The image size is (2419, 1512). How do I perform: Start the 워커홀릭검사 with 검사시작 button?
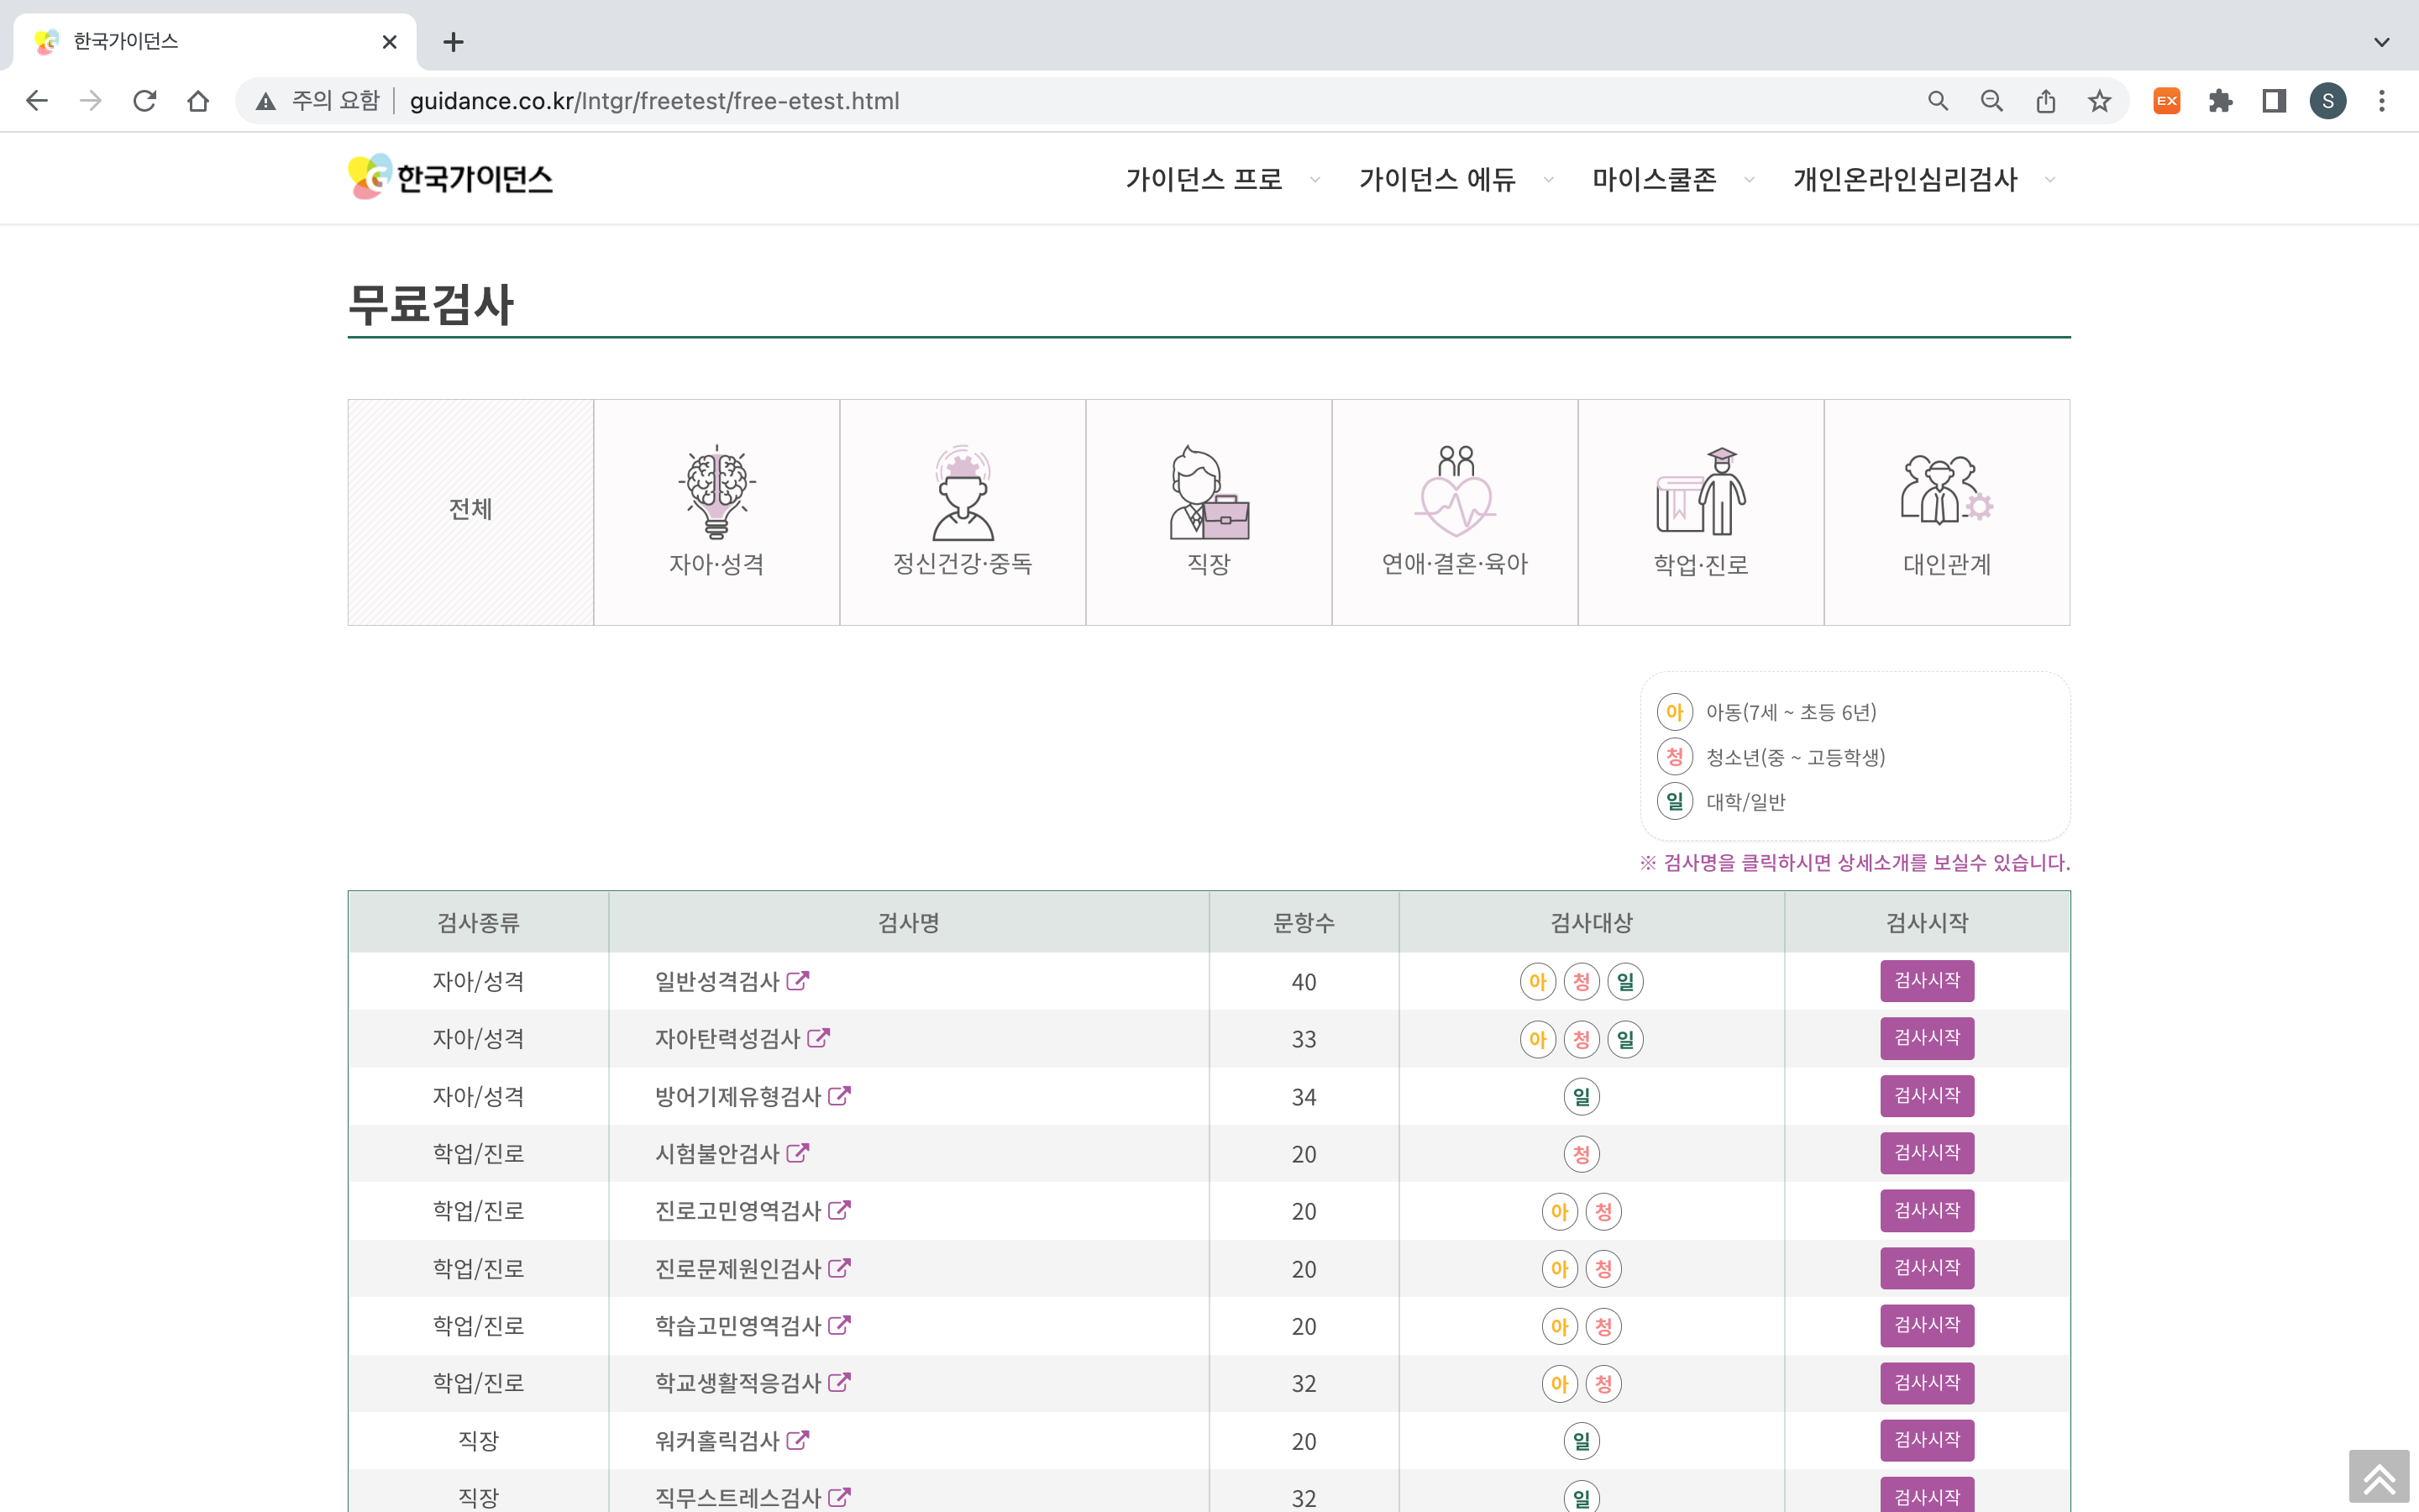1926,1440
